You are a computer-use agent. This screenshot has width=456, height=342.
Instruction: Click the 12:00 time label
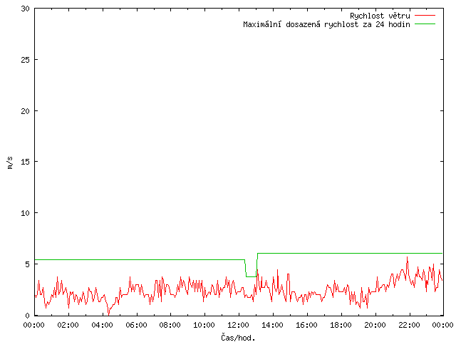[x=239, y=325]
